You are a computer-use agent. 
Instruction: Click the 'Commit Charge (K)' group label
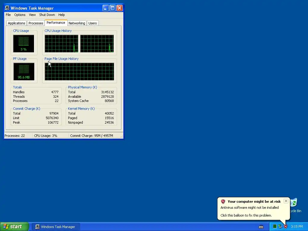26,109
